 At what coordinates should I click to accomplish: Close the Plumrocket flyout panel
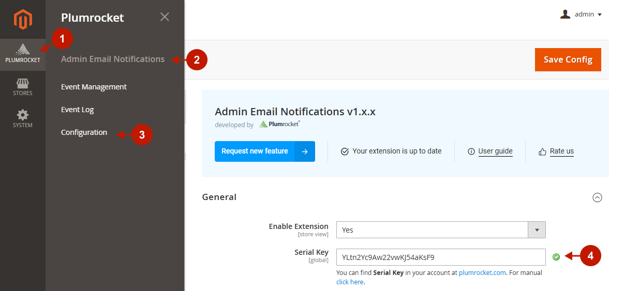pyautogui.click(x=165, y=17)
